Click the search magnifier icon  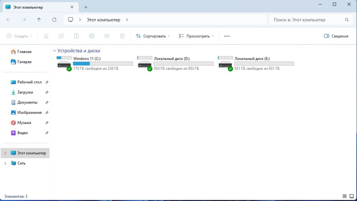coord(347,20)
